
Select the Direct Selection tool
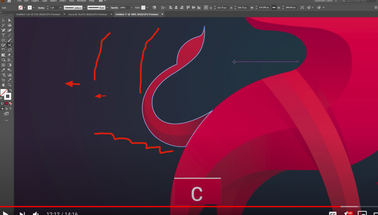(x=9, y=20)
